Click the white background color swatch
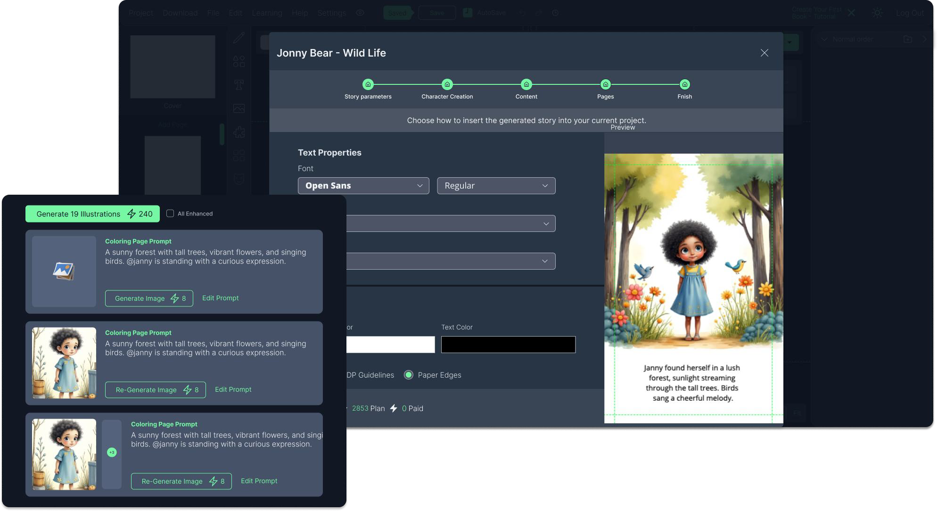Viewport: 938px width, 511px height. 390,345
